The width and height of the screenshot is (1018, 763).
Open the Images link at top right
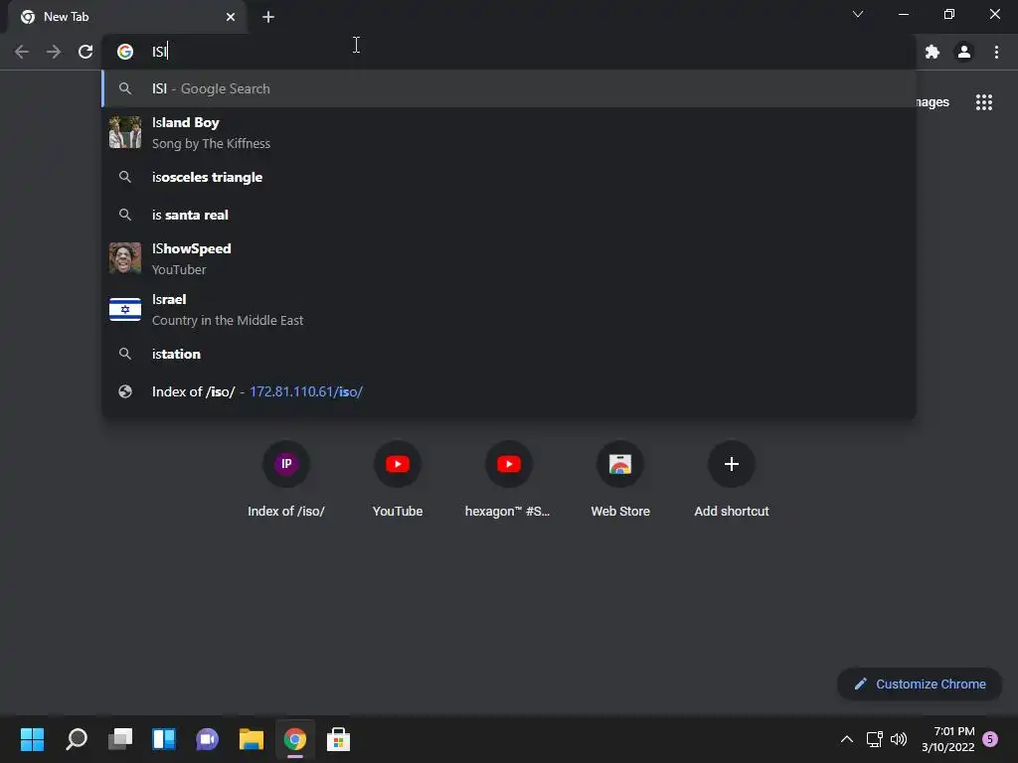(933, 102)
